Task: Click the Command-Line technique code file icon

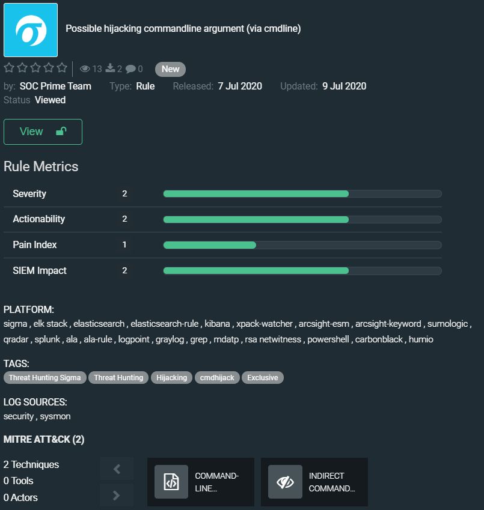Action: tap(171, 482)
